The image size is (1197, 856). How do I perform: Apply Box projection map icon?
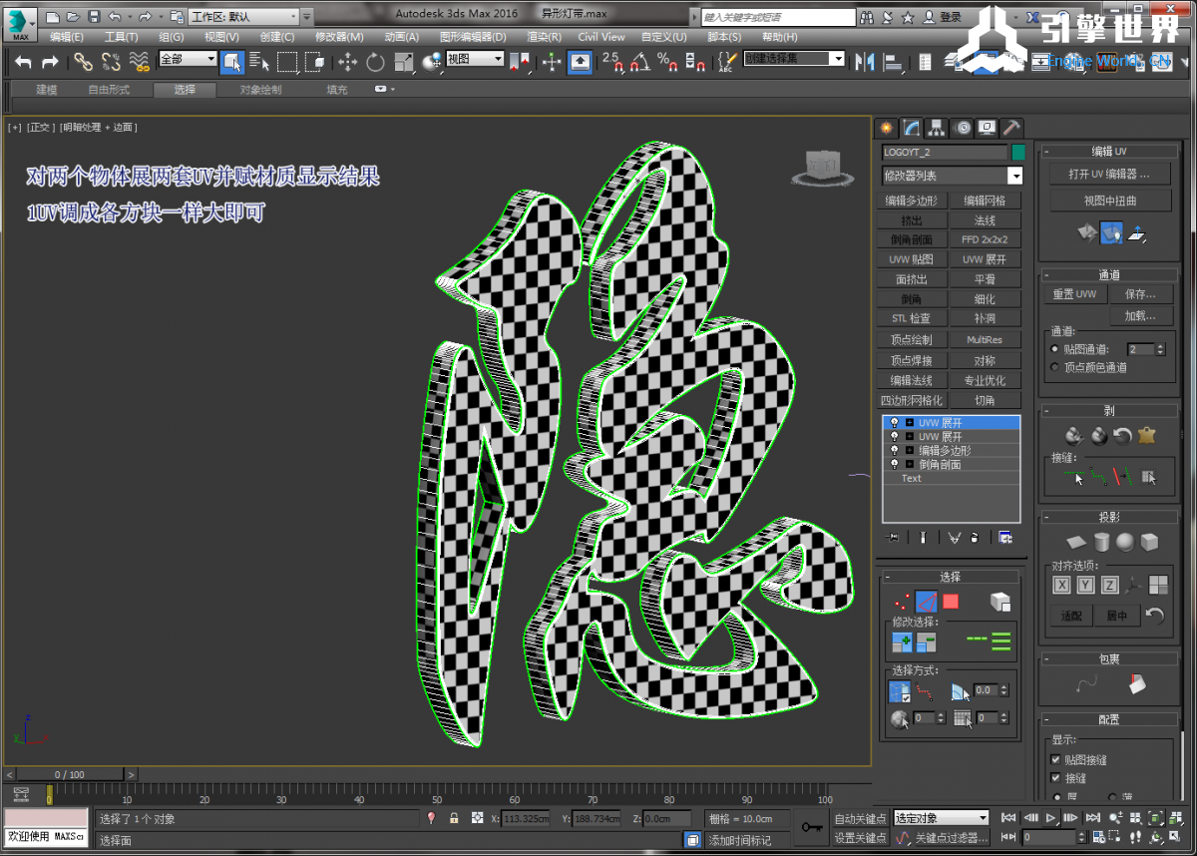[1149, 543]
